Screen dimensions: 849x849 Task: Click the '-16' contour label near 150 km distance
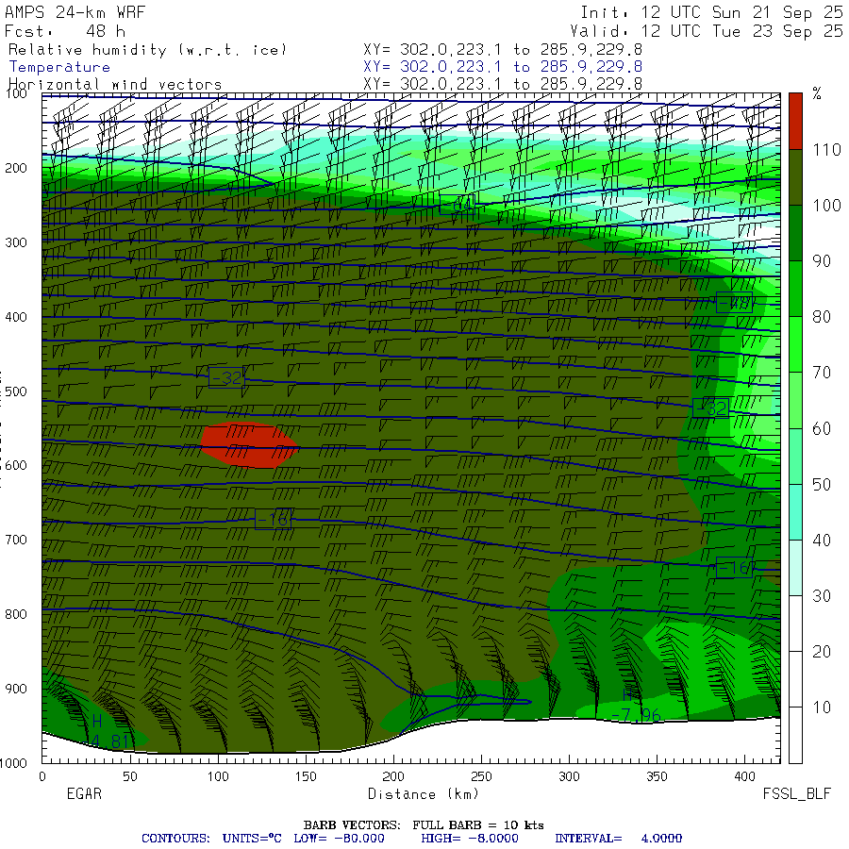click(x=273, y=519)
